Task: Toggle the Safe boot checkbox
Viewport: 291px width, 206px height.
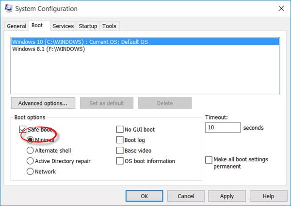Action: (x=23, y=130)
